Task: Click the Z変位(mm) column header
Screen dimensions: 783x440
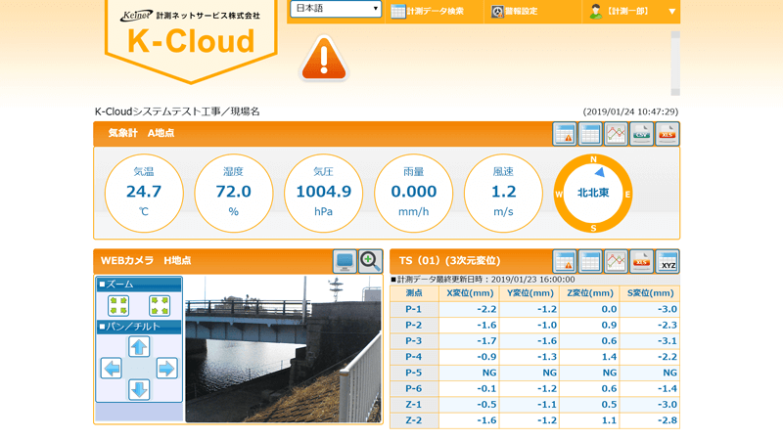Action: pyautogui.click(x=590, y=293)
